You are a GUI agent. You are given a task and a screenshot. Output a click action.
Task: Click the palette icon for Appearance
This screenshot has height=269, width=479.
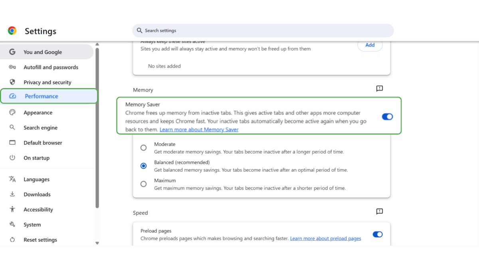click(x=12, y=112)
